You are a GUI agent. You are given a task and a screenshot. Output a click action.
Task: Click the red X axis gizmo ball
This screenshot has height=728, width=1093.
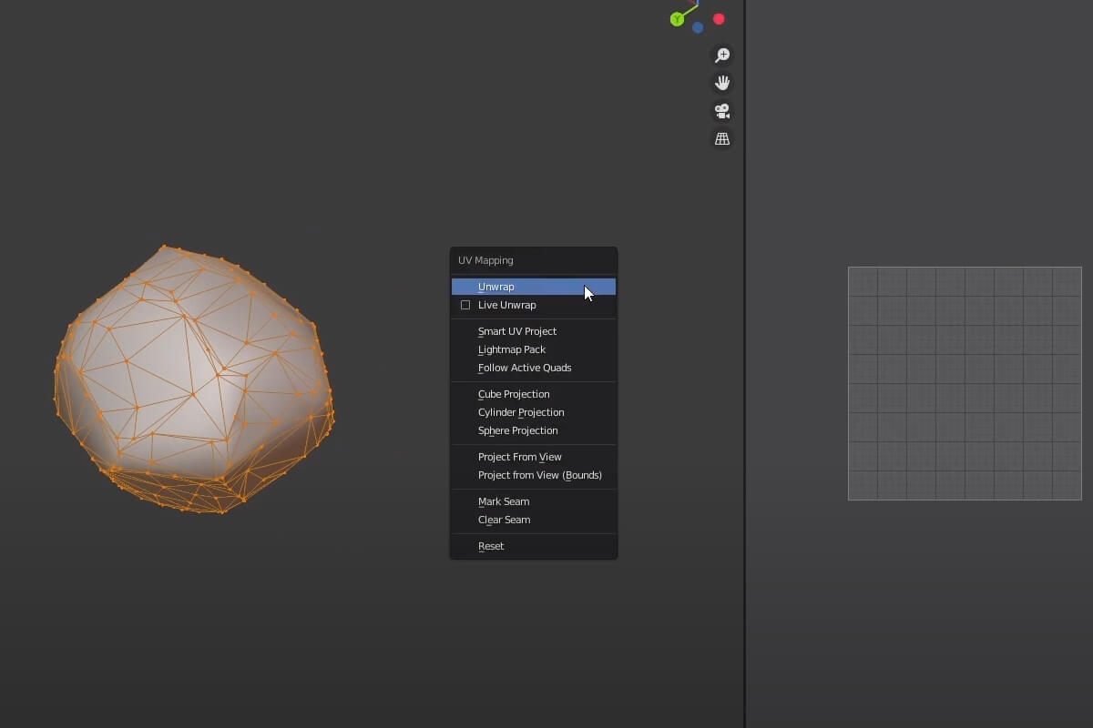click(719, 19)
